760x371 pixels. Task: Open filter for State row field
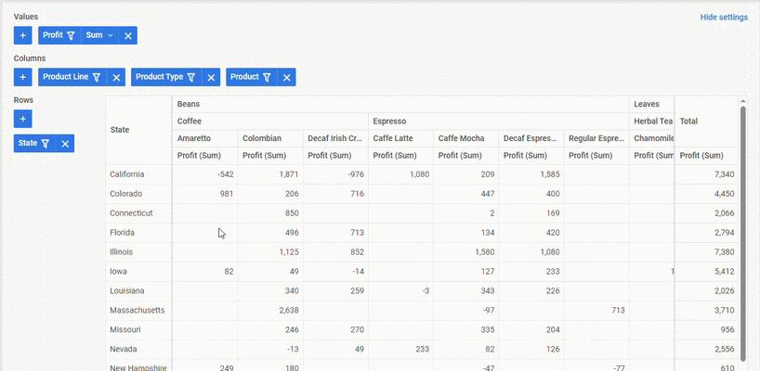(46, 143)
